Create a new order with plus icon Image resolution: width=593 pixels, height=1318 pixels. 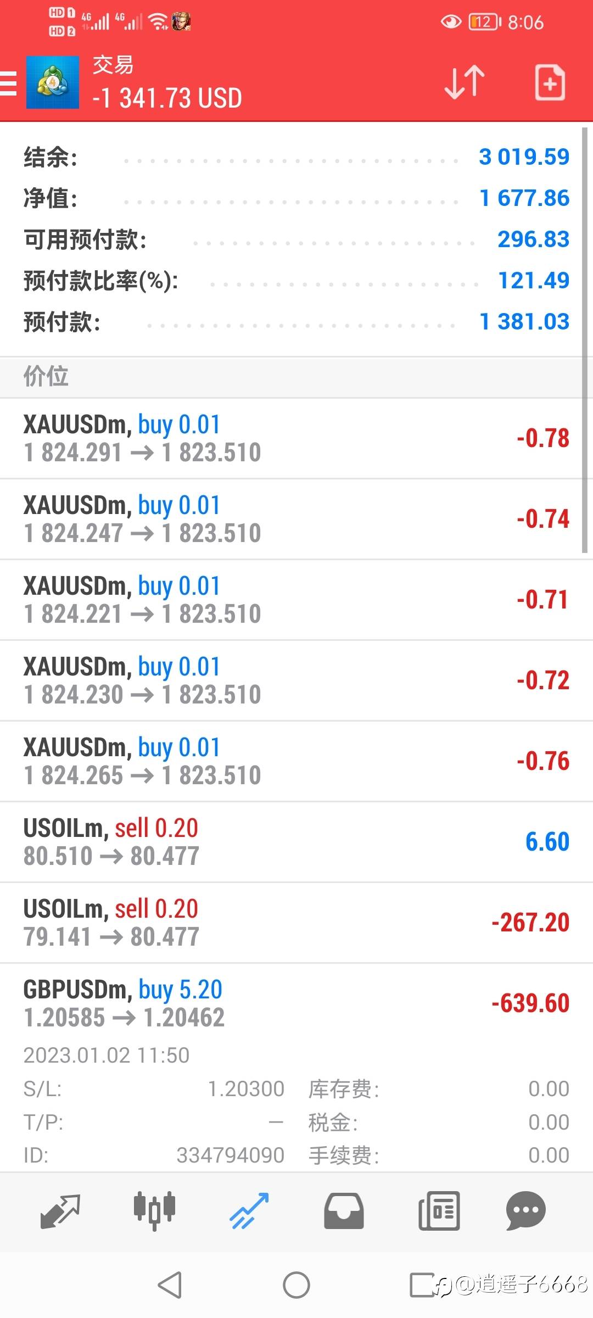pyautogui.click(x=550, y=82)
